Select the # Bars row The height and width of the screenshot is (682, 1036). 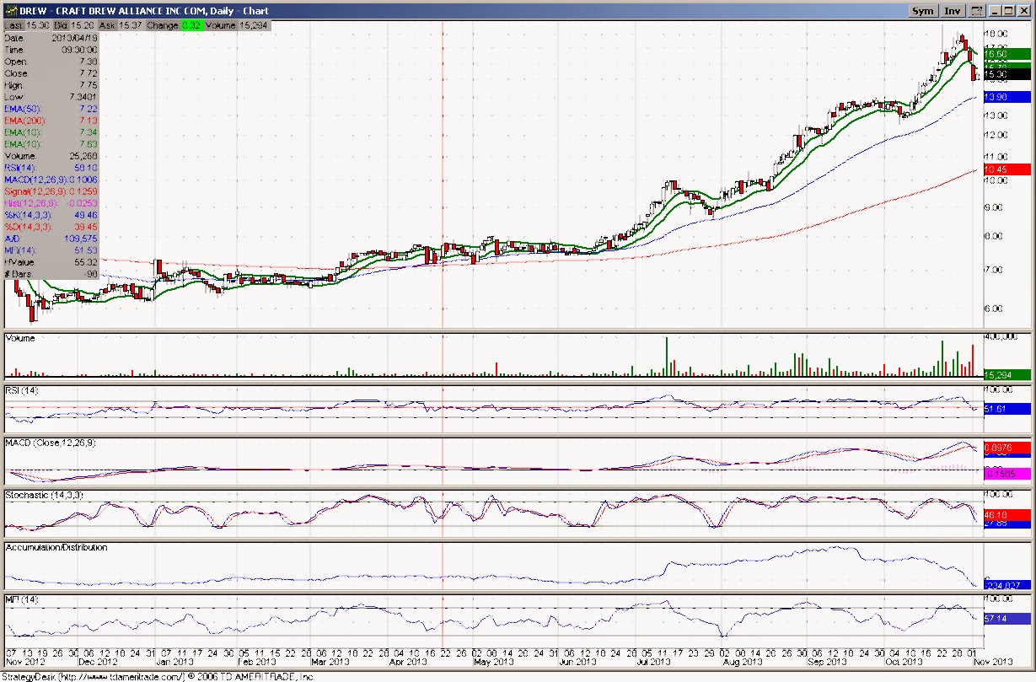coord(51,274)
